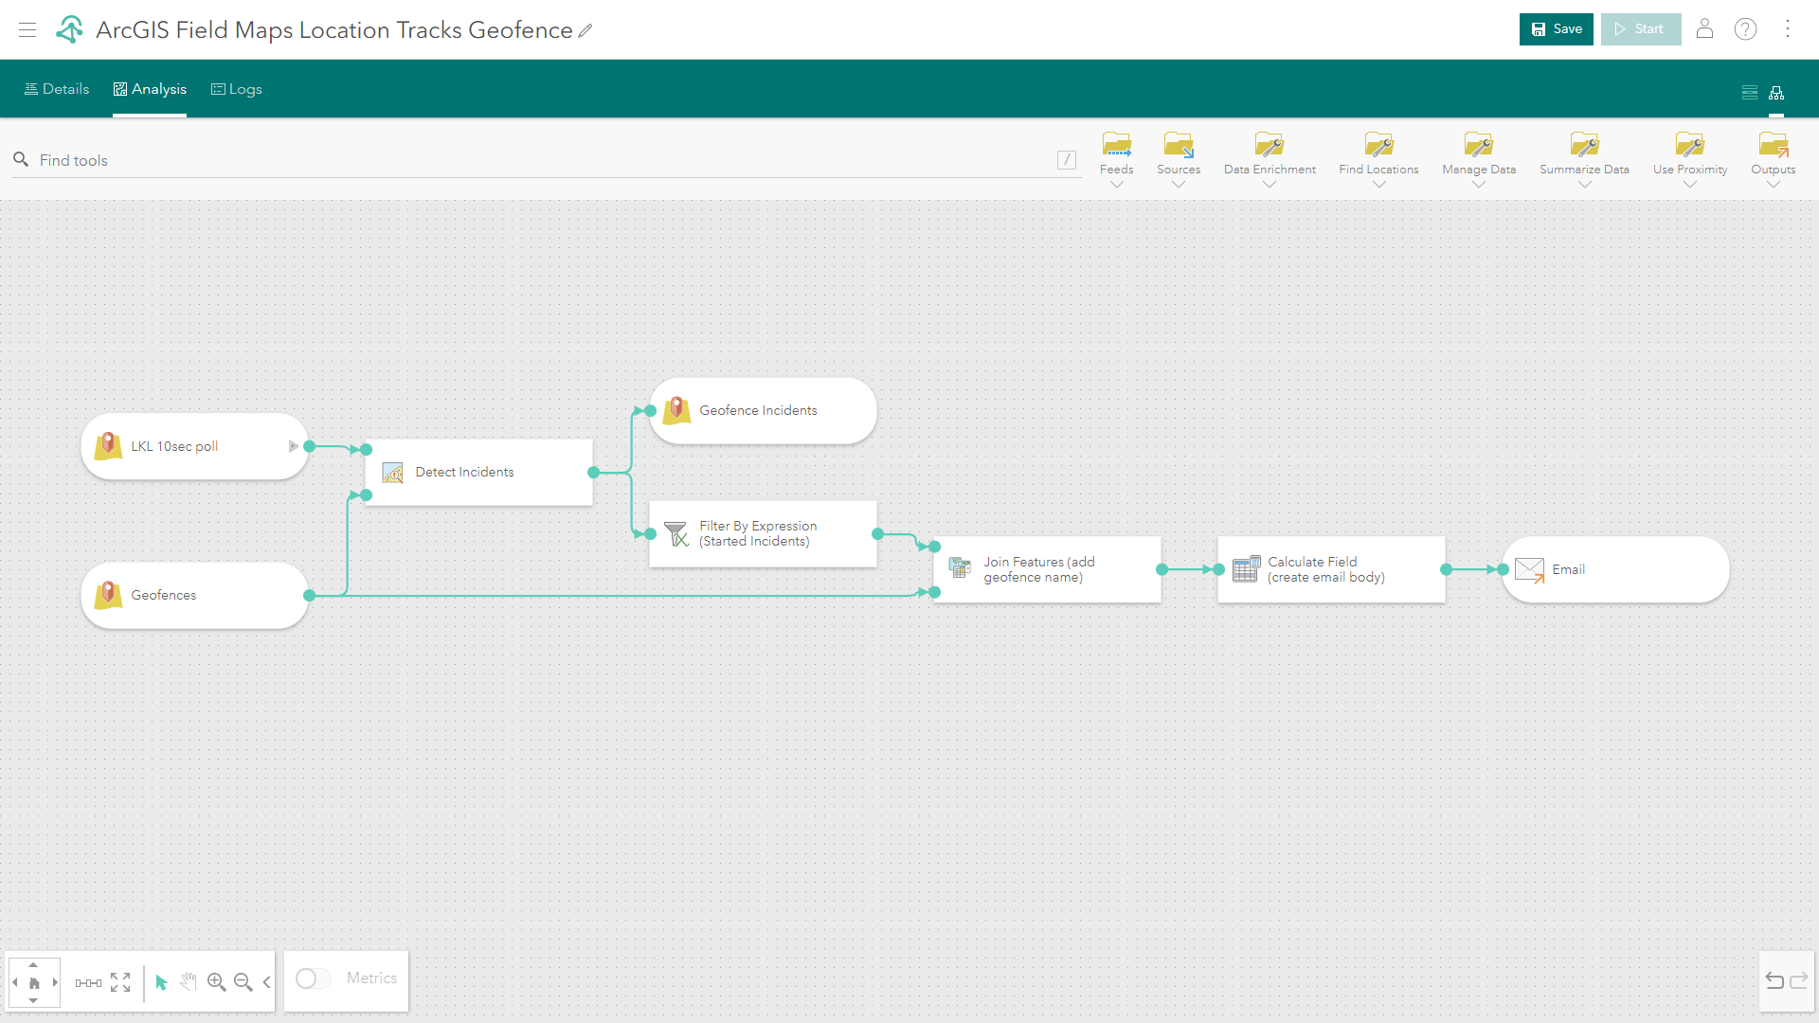Click the undo arrow icon
Screen dimensions: 1819x1023
point(1774,981)
